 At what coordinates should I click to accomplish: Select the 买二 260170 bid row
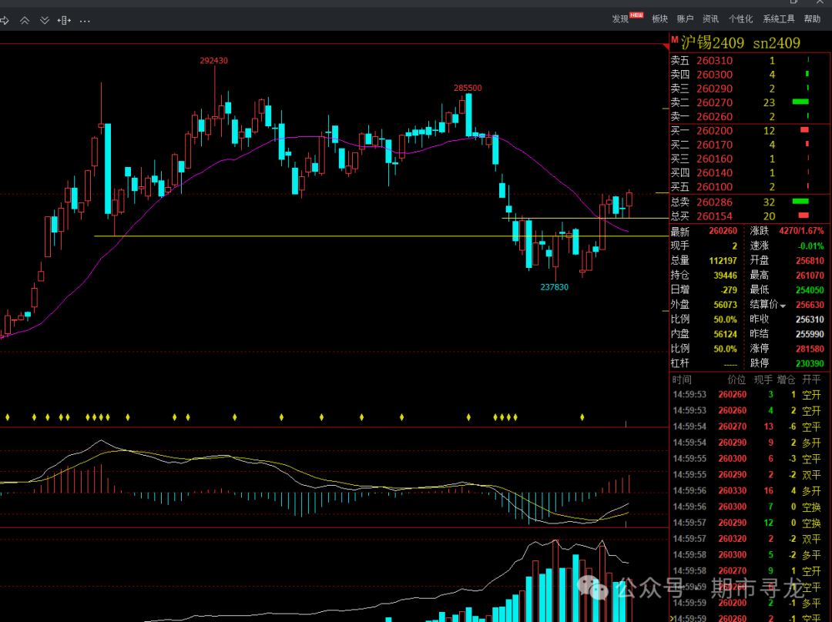(750, 145)
